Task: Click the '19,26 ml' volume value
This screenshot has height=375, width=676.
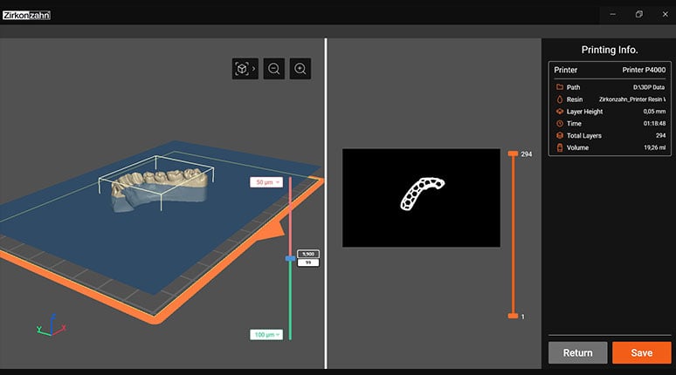Action: pos(654,147)
